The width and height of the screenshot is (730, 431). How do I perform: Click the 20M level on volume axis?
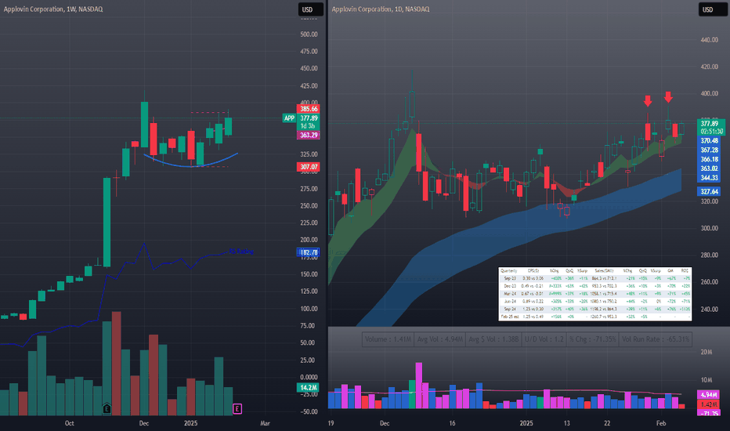(x=706, y=352)
